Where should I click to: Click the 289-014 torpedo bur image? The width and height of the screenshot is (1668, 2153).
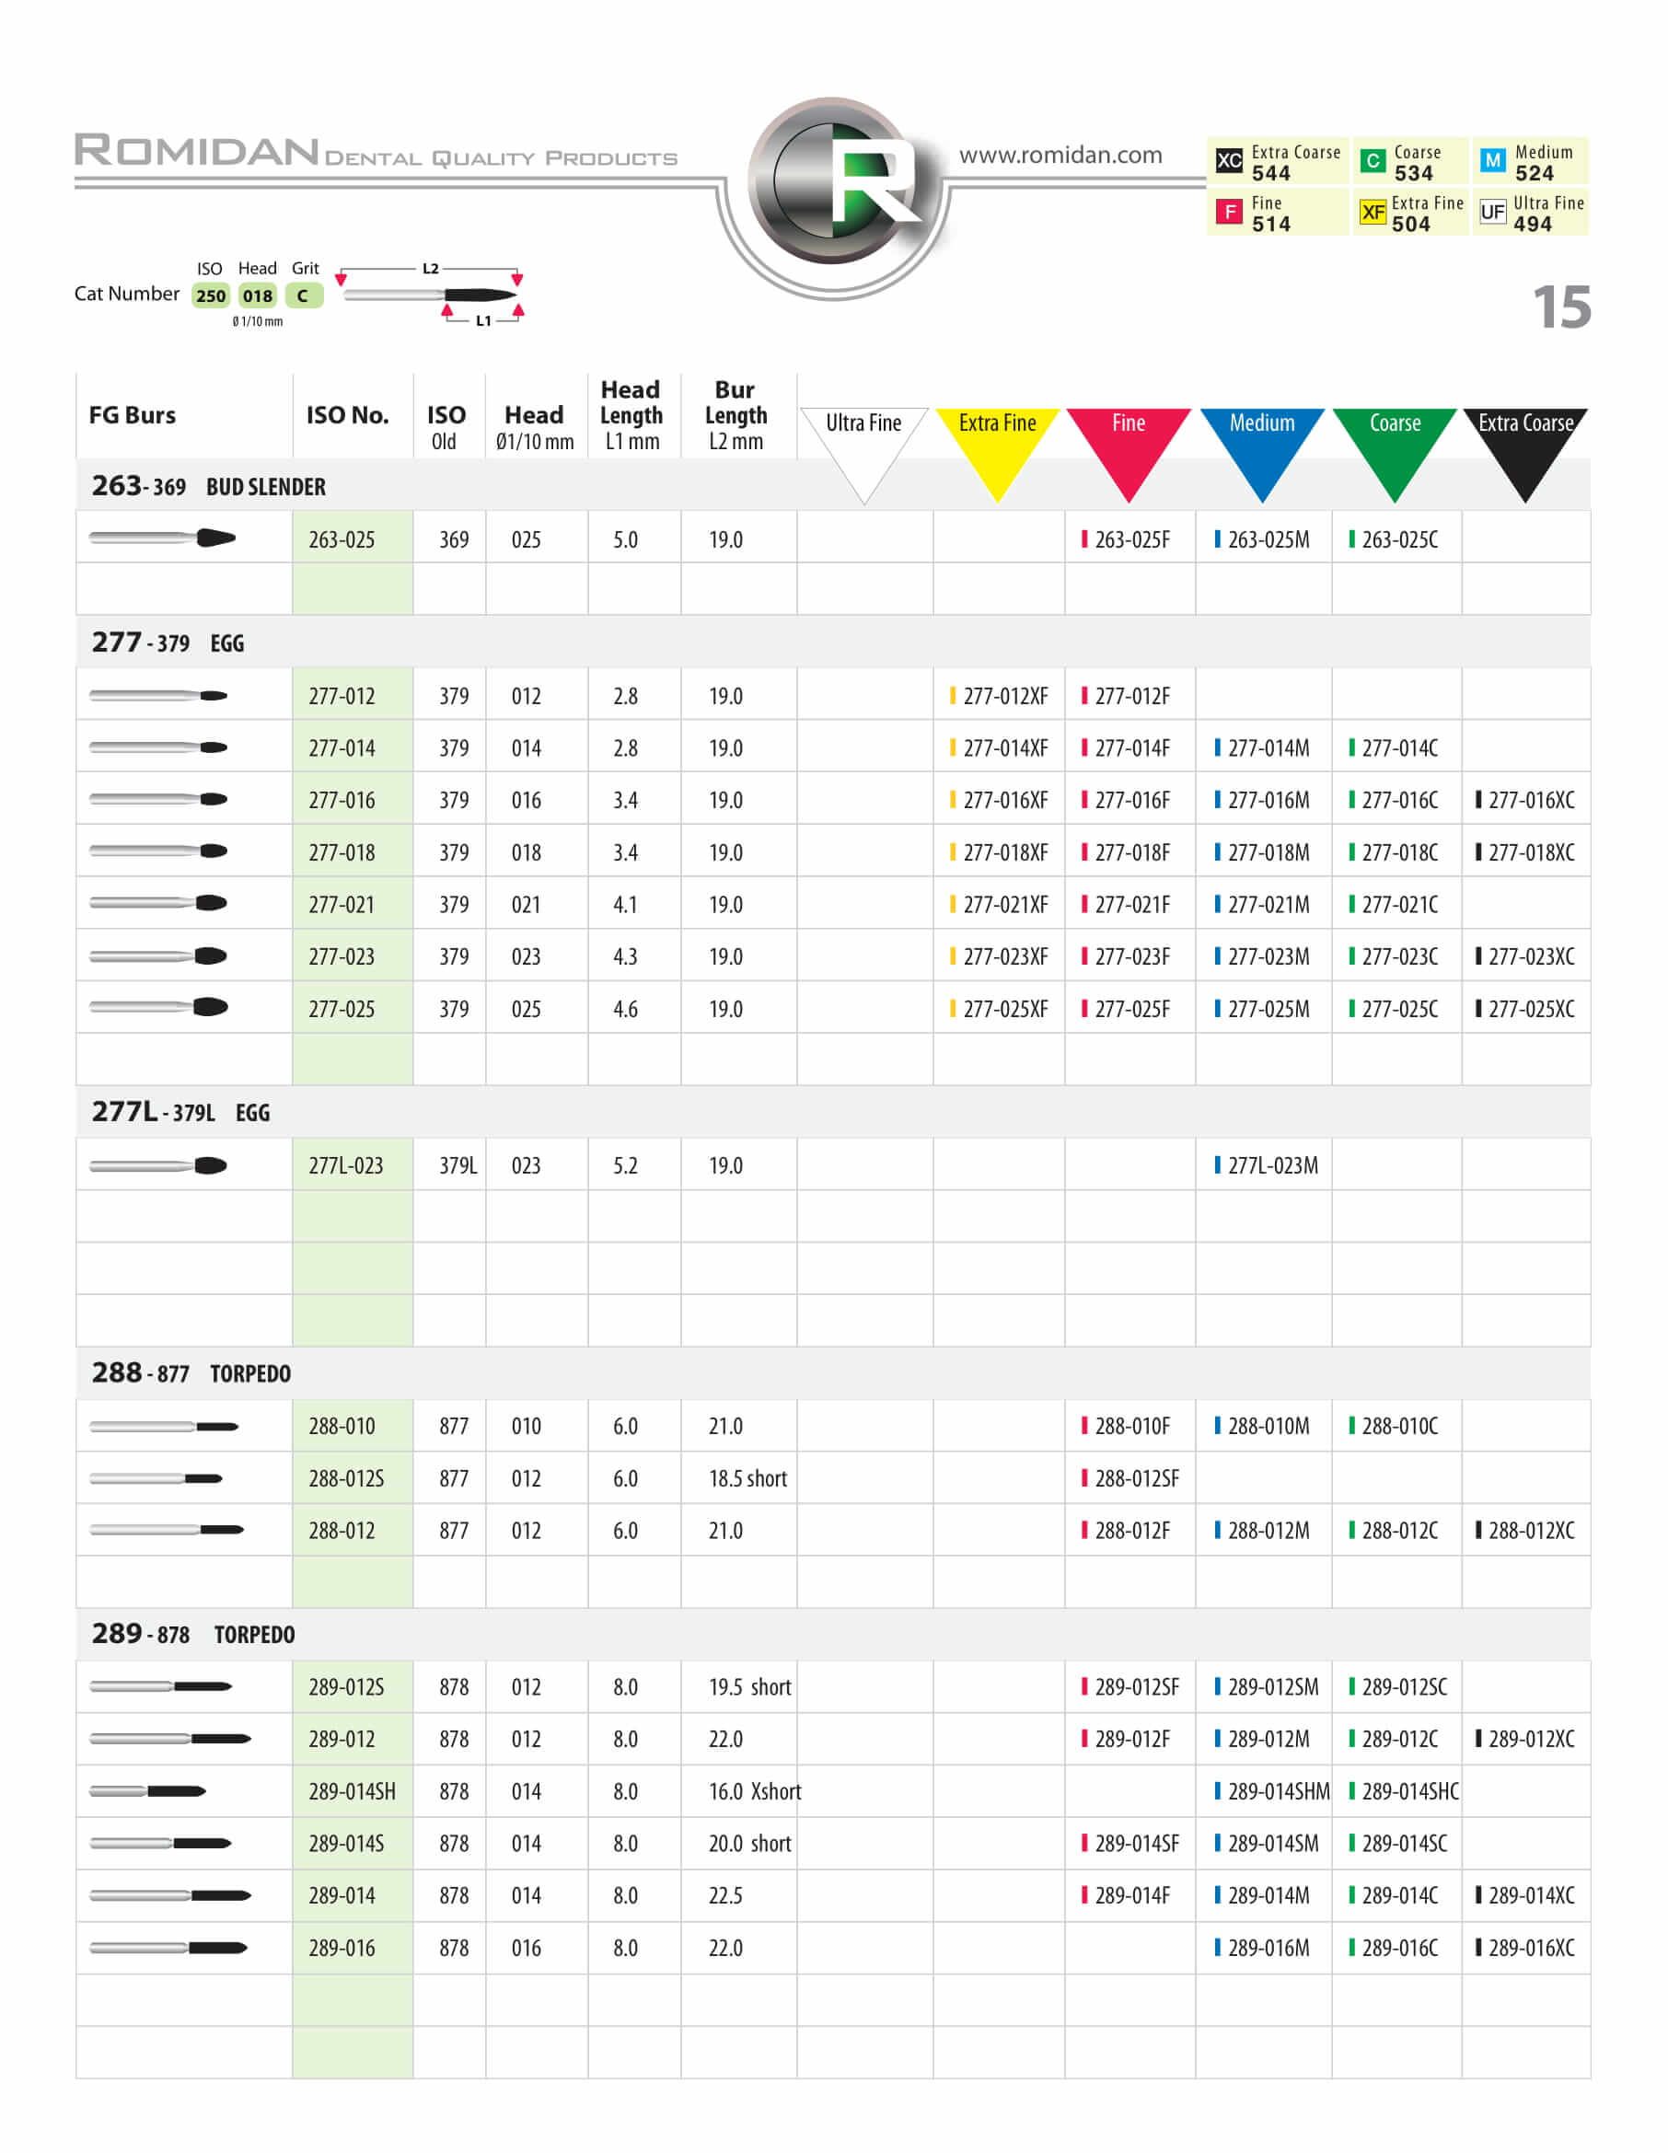click(170, 1894)
